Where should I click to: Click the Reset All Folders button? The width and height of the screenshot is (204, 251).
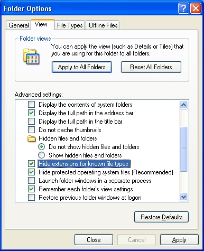coord(151,67)
